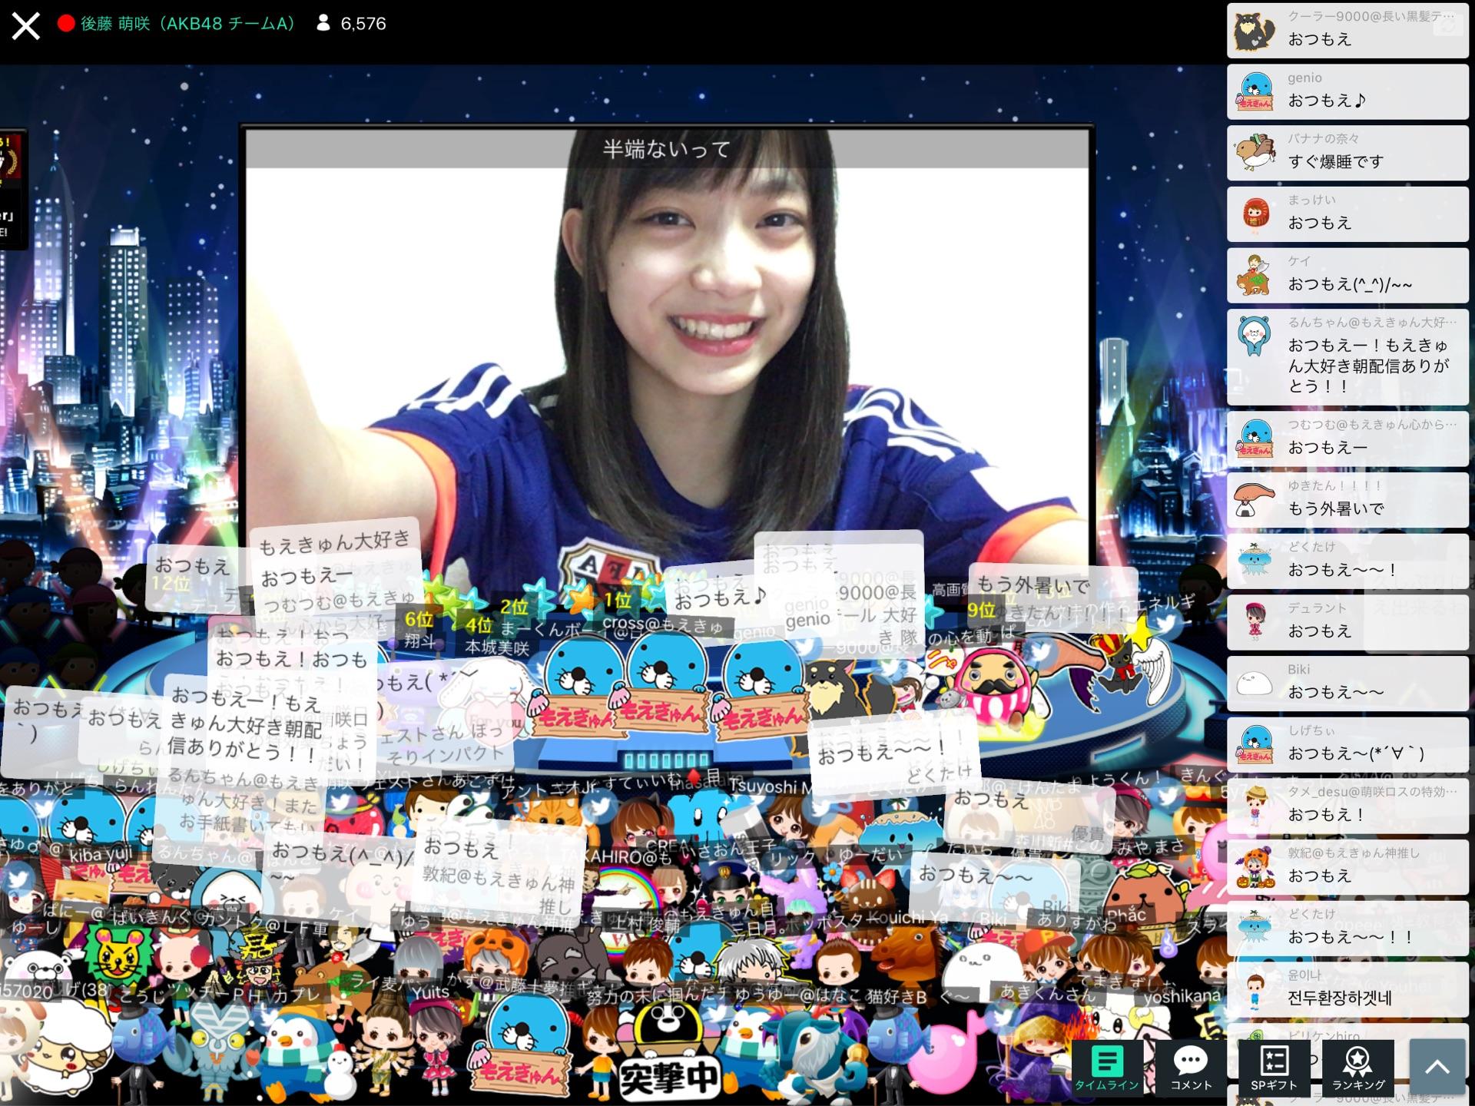Select comment 'すぐ爆睡です'
1475x1106 pixels.
tap(1347, 153)
